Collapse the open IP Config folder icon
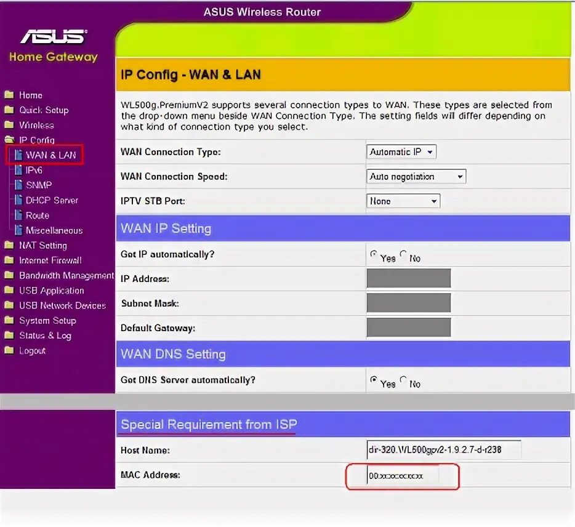The width and height of the screenshot is (575, 527). pos(9,140)
